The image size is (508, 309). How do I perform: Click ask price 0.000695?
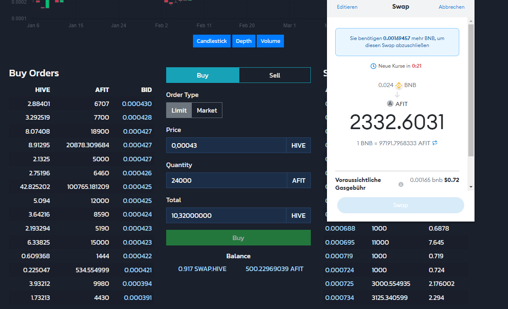(340, 242)
